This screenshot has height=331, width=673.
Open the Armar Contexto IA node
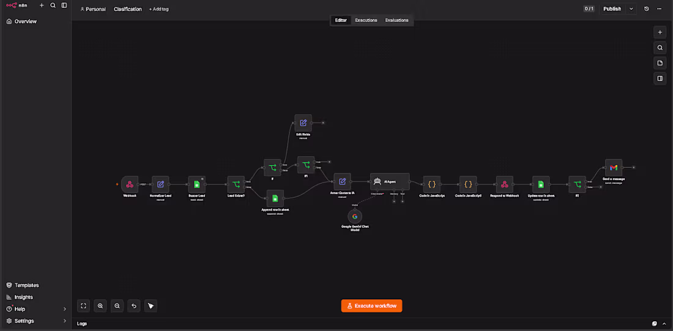point(342,181)
